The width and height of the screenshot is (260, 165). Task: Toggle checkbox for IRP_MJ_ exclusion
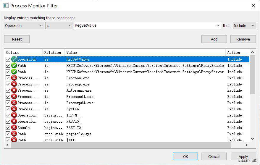8,115
